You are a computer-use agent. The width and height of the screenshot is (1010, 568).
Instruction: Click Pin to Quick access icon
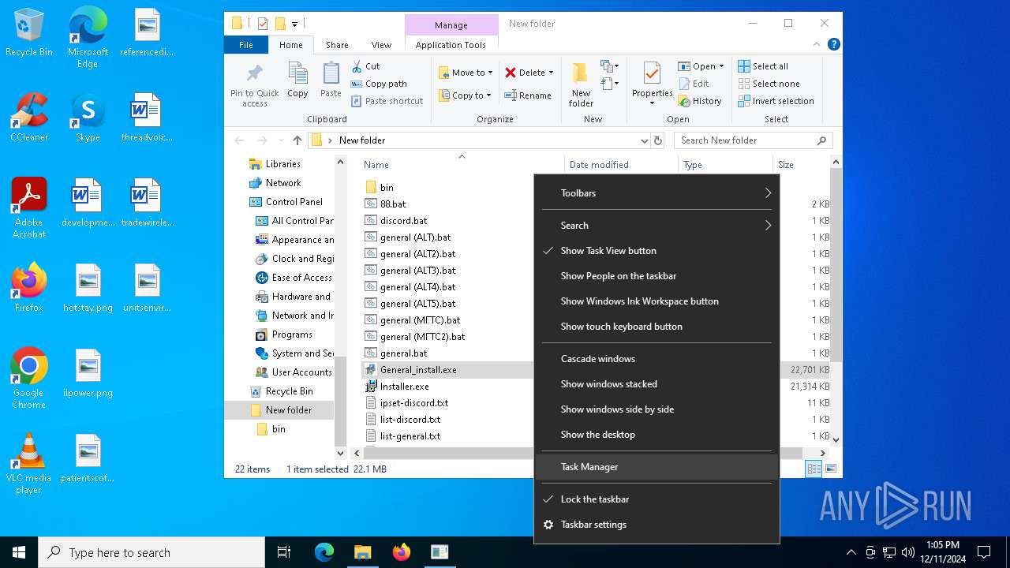pos(254,74)
